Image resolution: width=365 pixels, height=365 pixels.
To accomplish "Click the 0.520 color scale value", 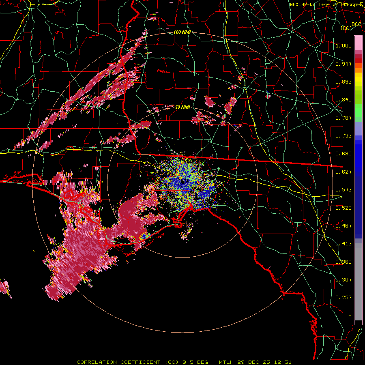I will click(344, 208).
